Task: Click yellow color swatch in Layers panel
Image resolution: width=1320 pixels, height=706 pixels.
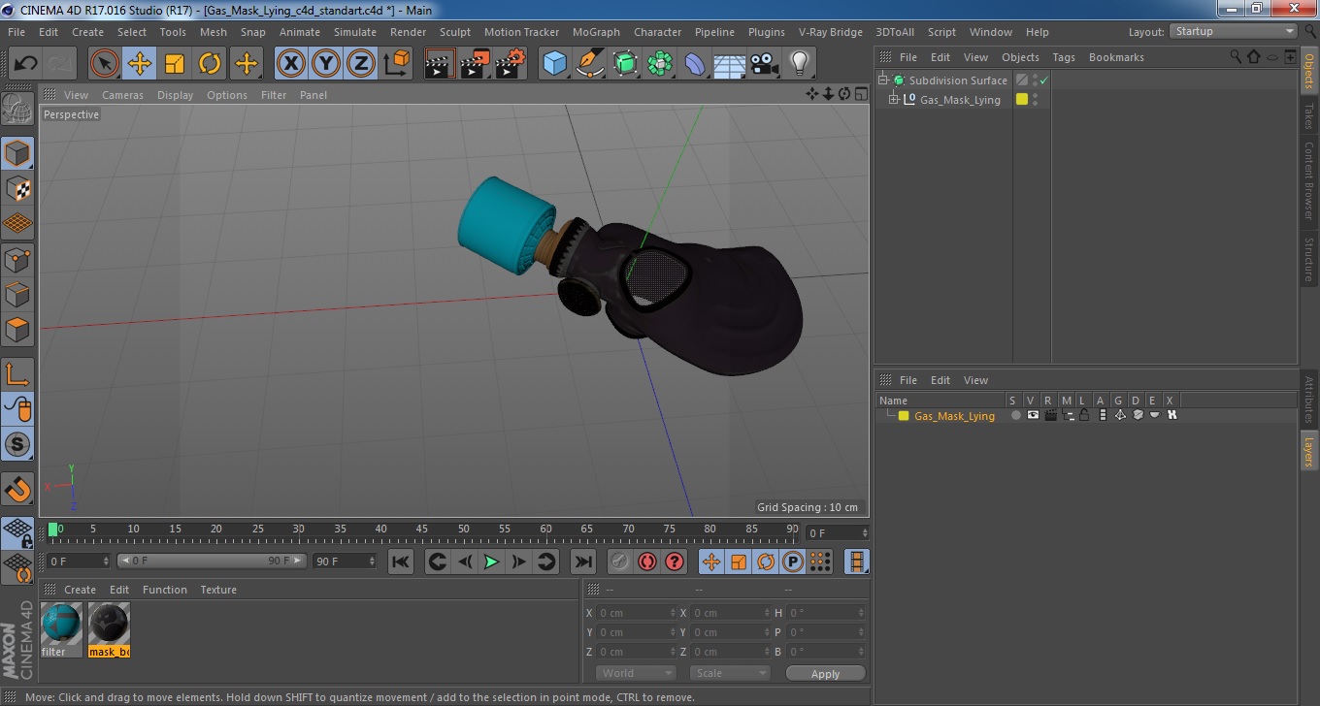Action: pyautogui.click(x=904, y=416)
